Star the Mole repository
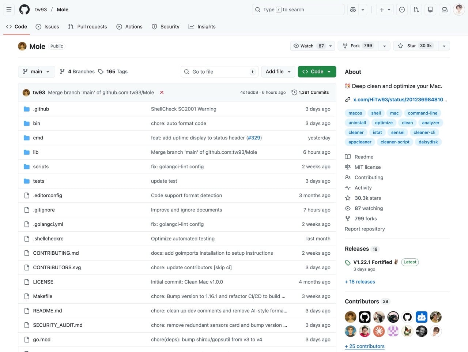Screen dimensions: 468x352 415,46
